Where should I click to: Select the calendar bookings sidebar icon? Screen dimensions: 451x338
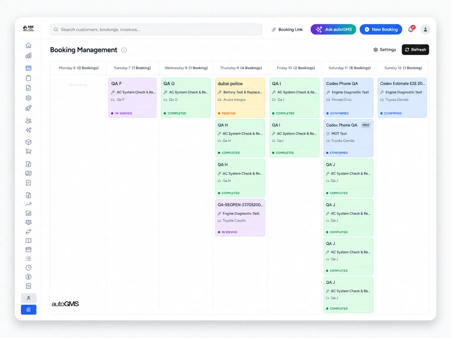tap(28, 68)
